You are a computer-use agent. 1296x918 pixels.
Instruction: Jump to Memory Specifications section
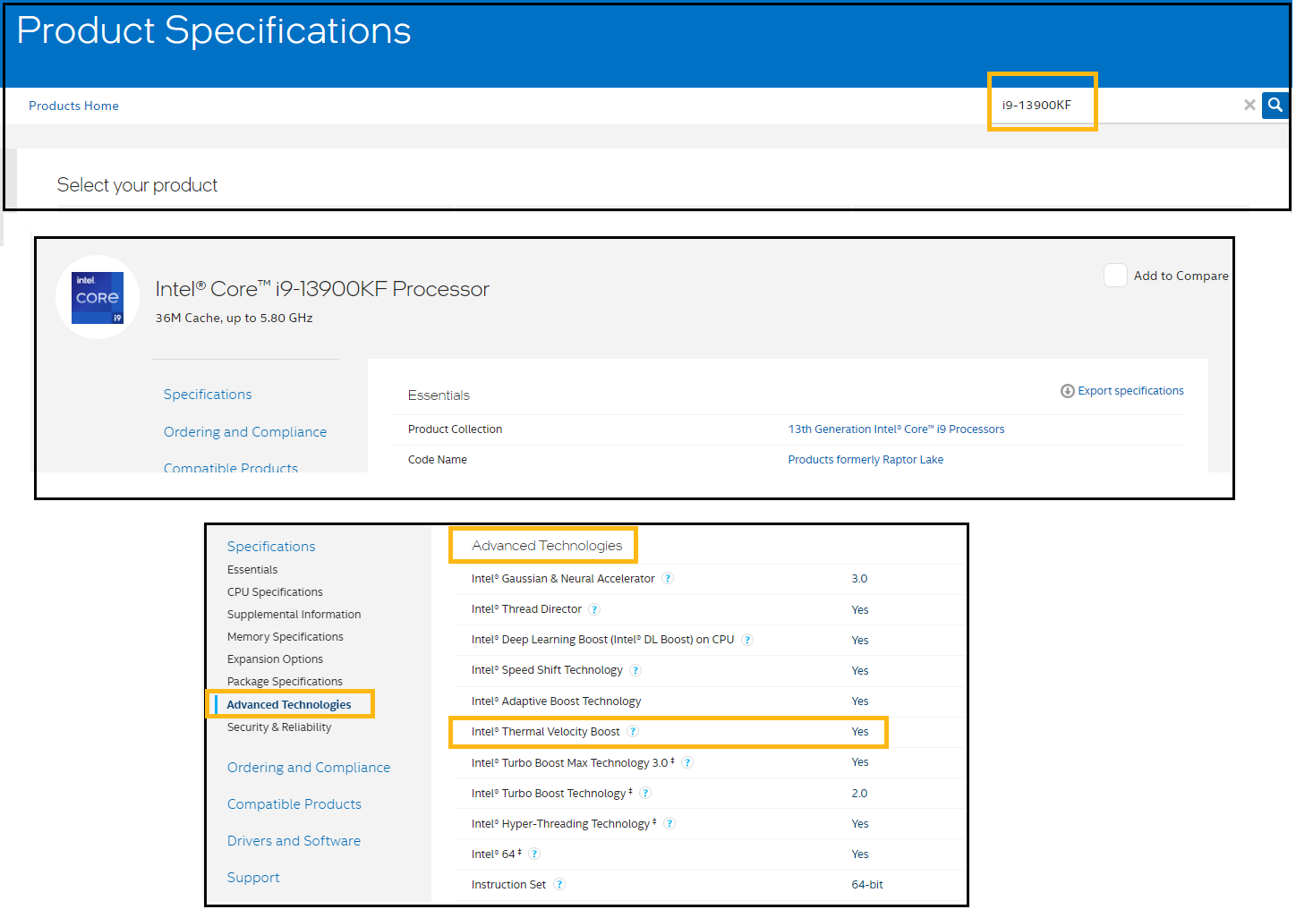pos(285,637)
